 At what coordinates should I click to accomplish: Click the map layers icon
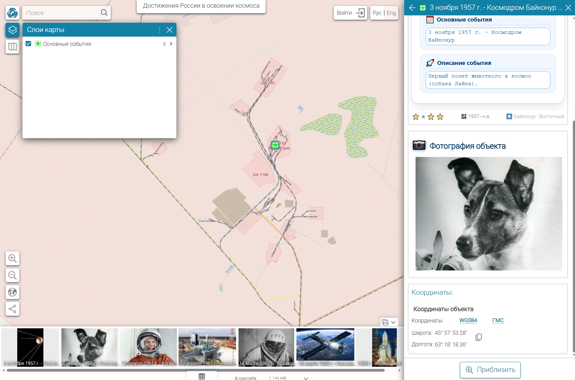(12, 30)
